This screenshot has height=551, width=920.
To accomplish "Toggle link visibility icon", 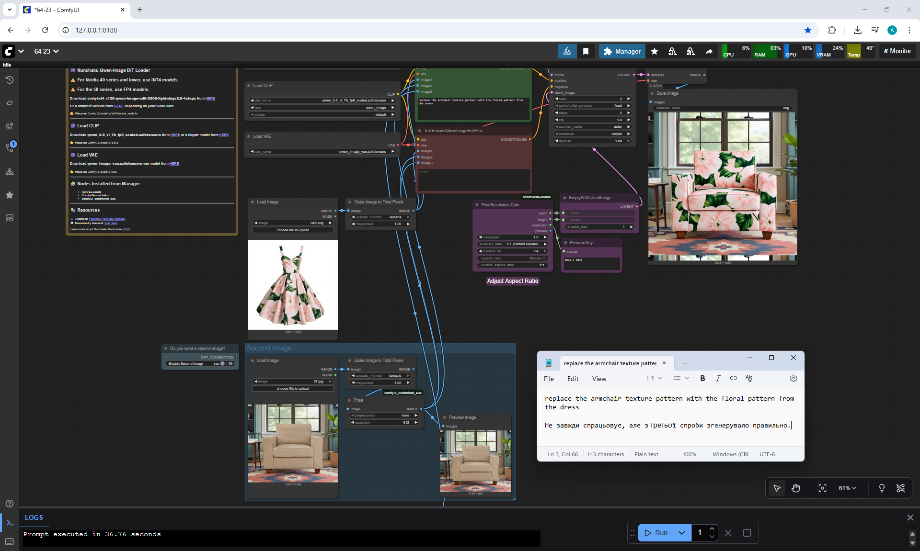I will click(x=901, y=488).
